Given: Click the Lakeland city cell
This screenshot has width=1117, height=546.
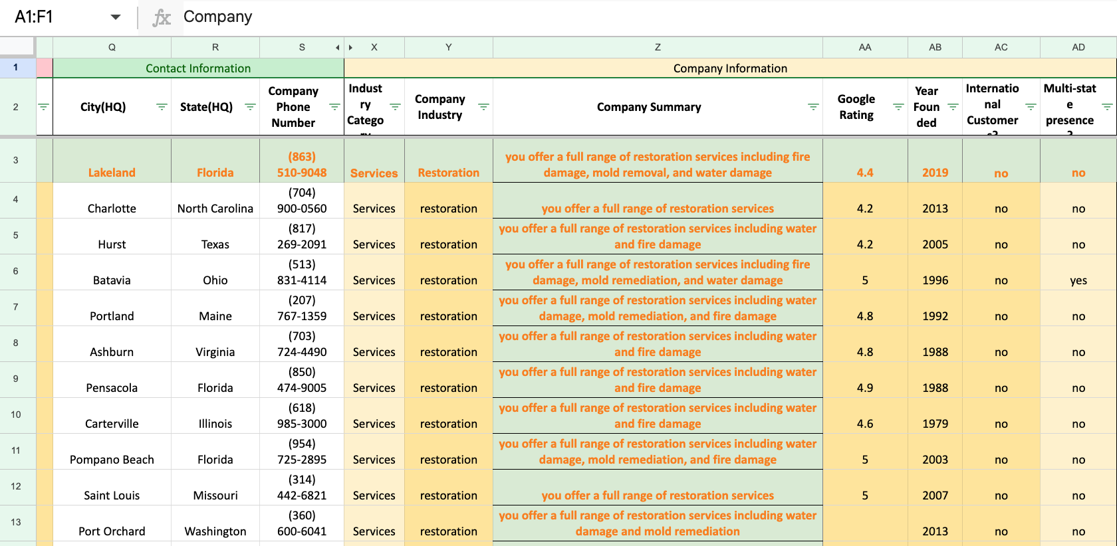Looking at the screenshot, I should coord(112,161).
